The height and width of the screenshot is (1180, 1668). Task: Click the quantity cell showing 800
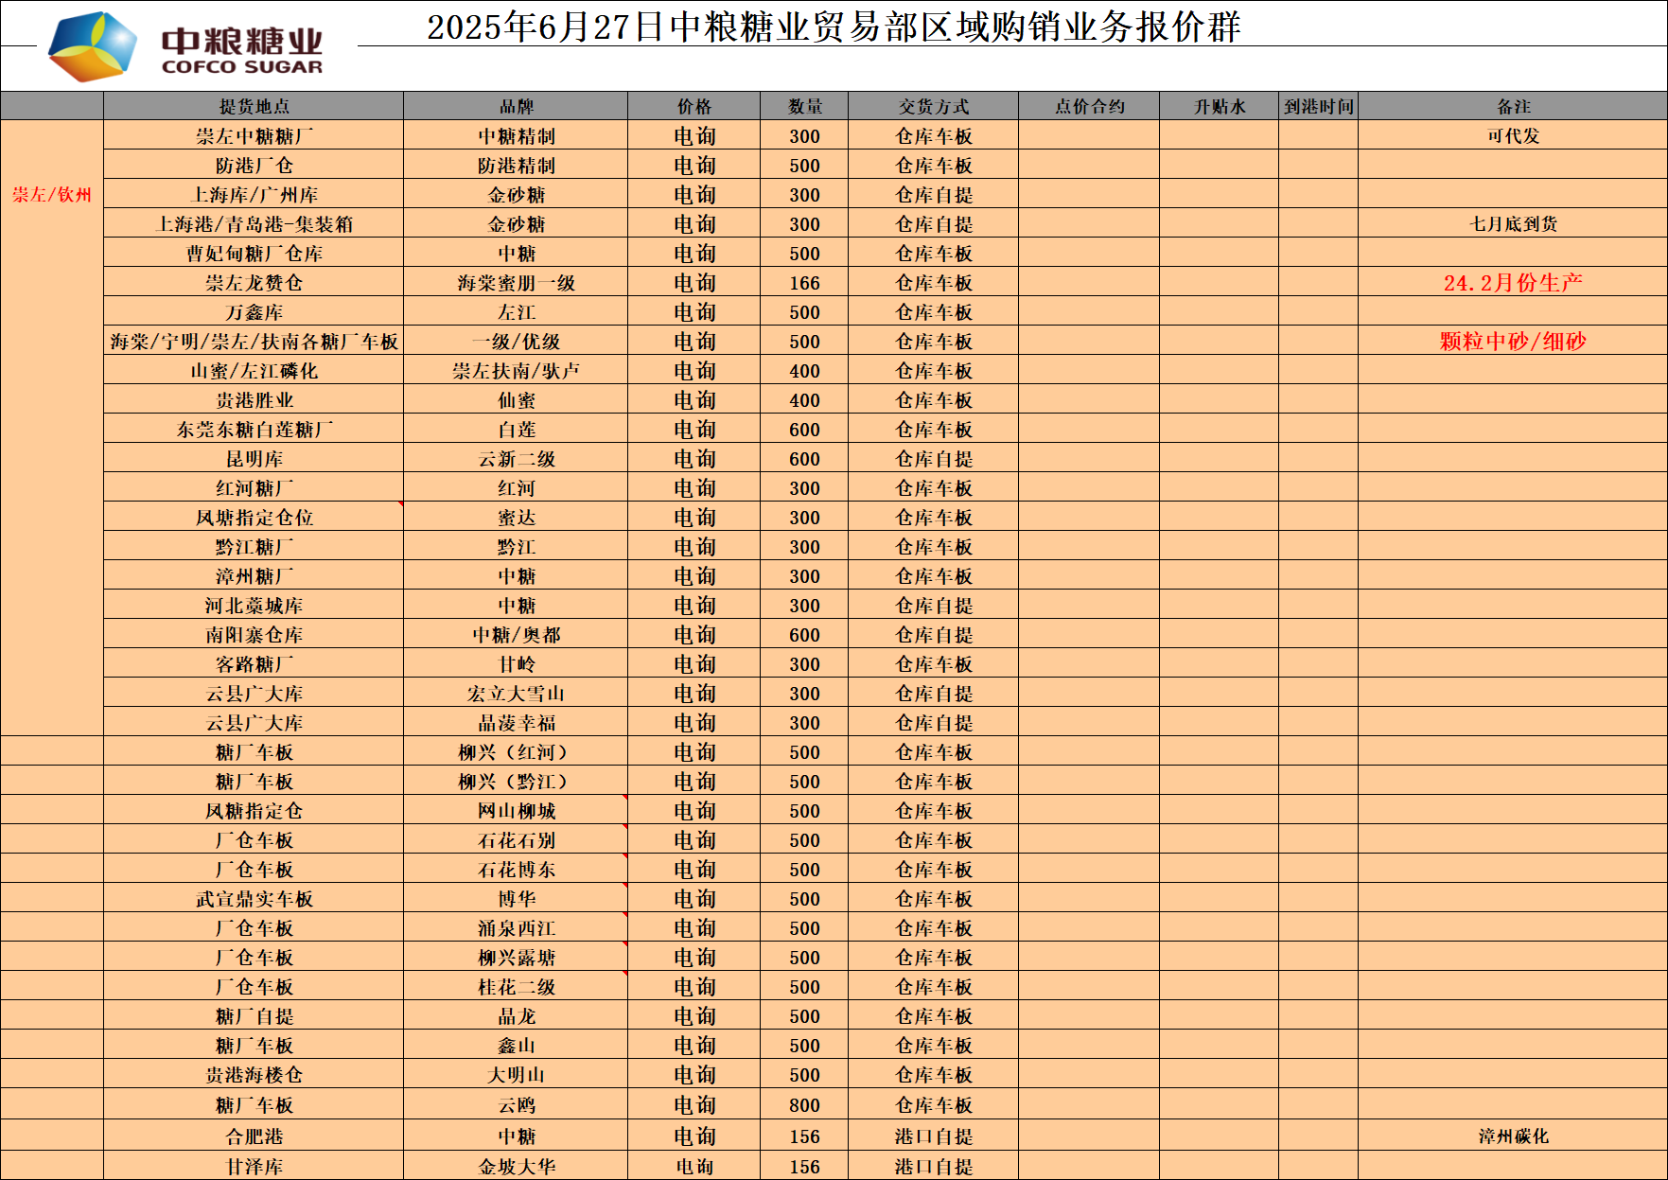coord(804,1105)
